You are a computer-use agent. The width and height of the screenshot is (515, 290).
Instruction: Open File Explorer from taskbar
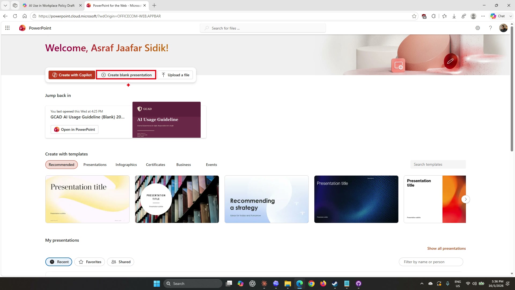click(288, 284)
